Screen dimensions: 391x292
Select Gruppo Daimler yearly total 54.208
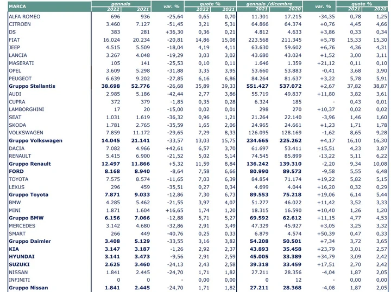coord(259,241)
